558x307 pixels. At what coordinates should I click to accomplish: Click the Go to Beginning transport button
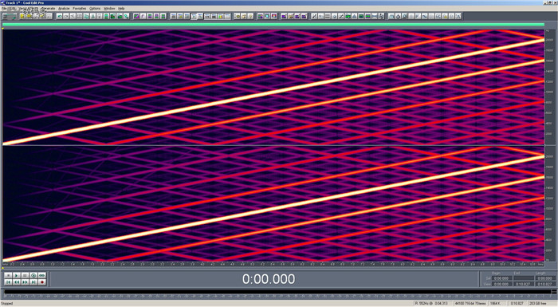pyautogui.click(x=8, y=282)
